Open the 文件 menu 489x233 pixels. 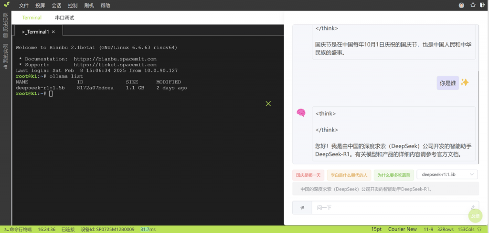[24, 6]
